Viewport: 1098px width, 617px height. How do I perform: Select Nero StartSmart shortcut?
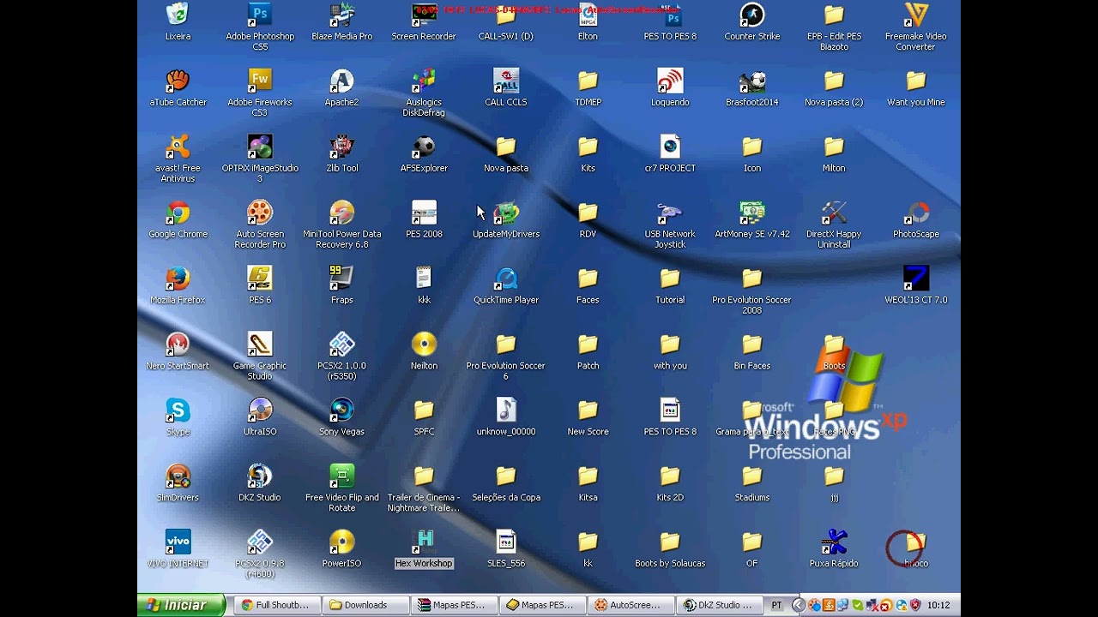178,344
